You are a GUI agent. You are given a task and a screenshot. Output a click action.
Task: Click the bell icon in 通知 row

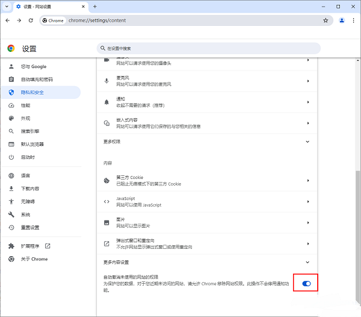coord(106,102)
